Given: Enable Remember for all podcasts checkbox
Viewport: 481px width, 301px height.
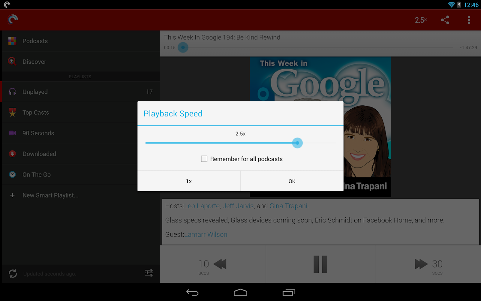Looking at the screenshot, I should point(204,159).
